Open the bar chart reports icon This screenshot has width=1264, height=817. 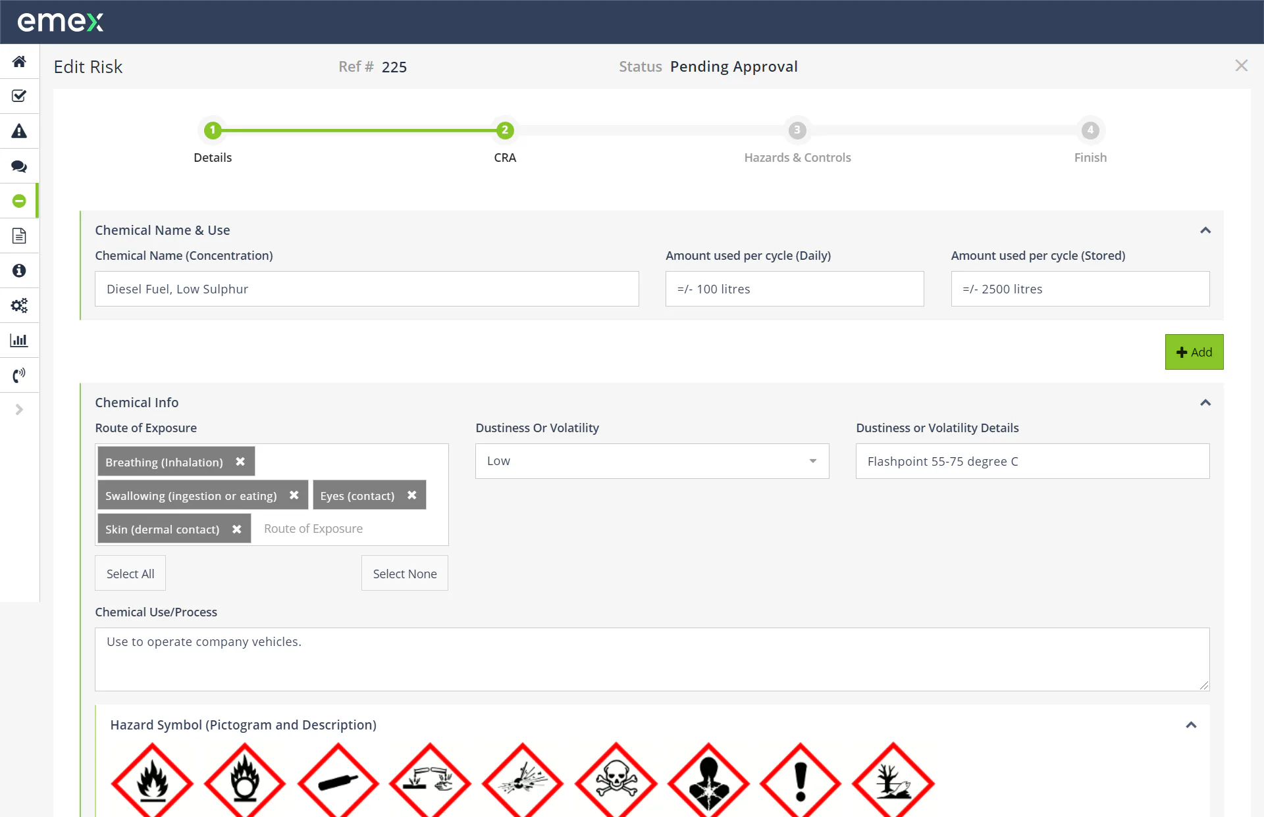click(19, 340)
